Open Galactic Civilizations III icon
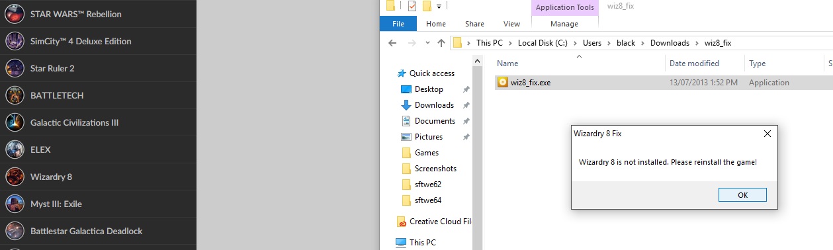 coord(15,122)
